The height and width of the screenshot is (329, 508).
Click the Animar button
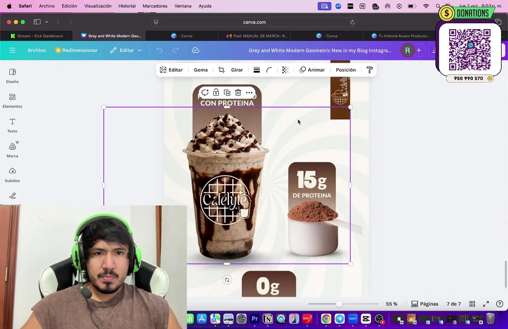(312, 70)
